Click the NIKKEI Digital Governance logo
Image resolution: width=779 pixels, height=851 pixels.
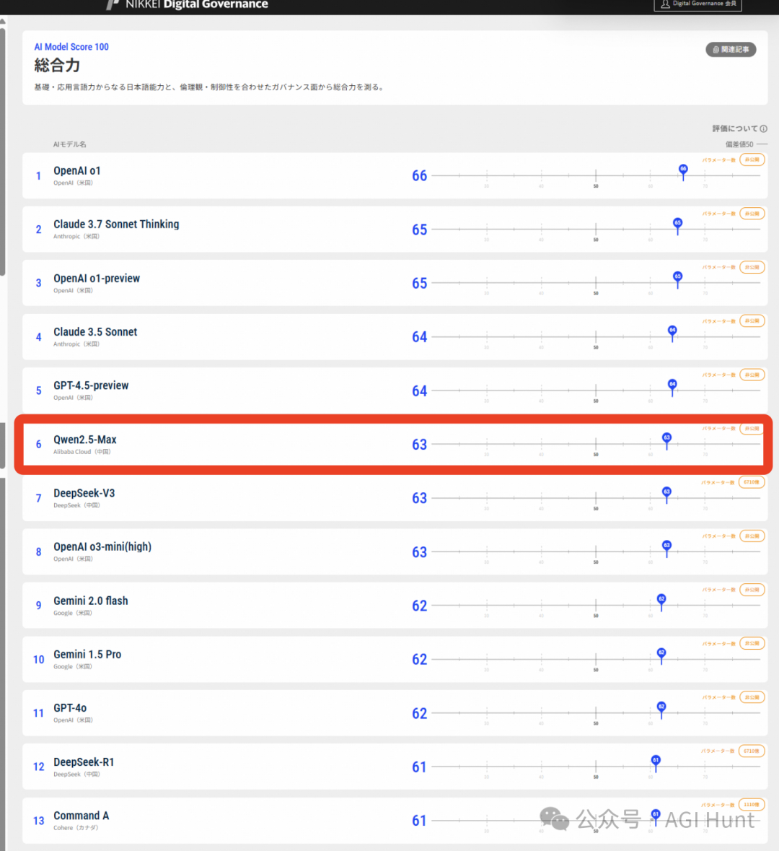187,4
